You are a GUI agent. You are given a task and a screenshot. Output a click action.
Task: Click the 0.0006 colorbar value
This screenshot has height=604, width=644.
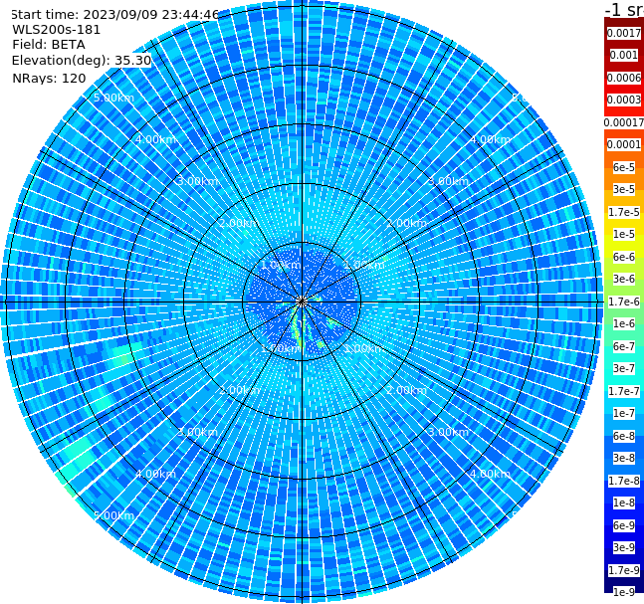coord(624,78)
